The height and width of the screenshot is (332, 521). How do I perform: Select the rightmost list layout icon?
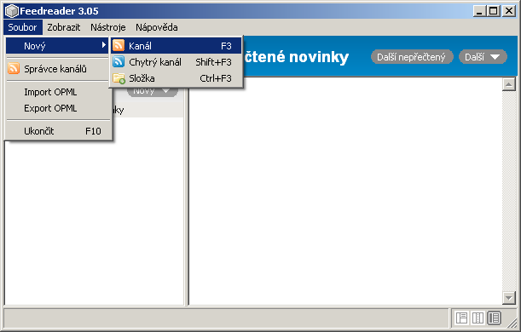pyautogui.click(x=494, y=318)
